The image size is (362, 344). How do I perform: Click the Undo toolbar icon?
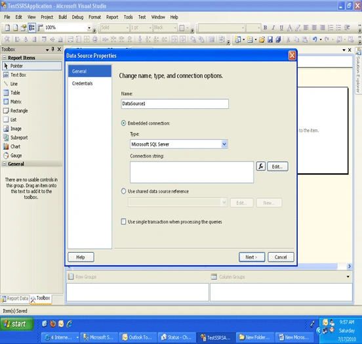(x=315, y=39)
